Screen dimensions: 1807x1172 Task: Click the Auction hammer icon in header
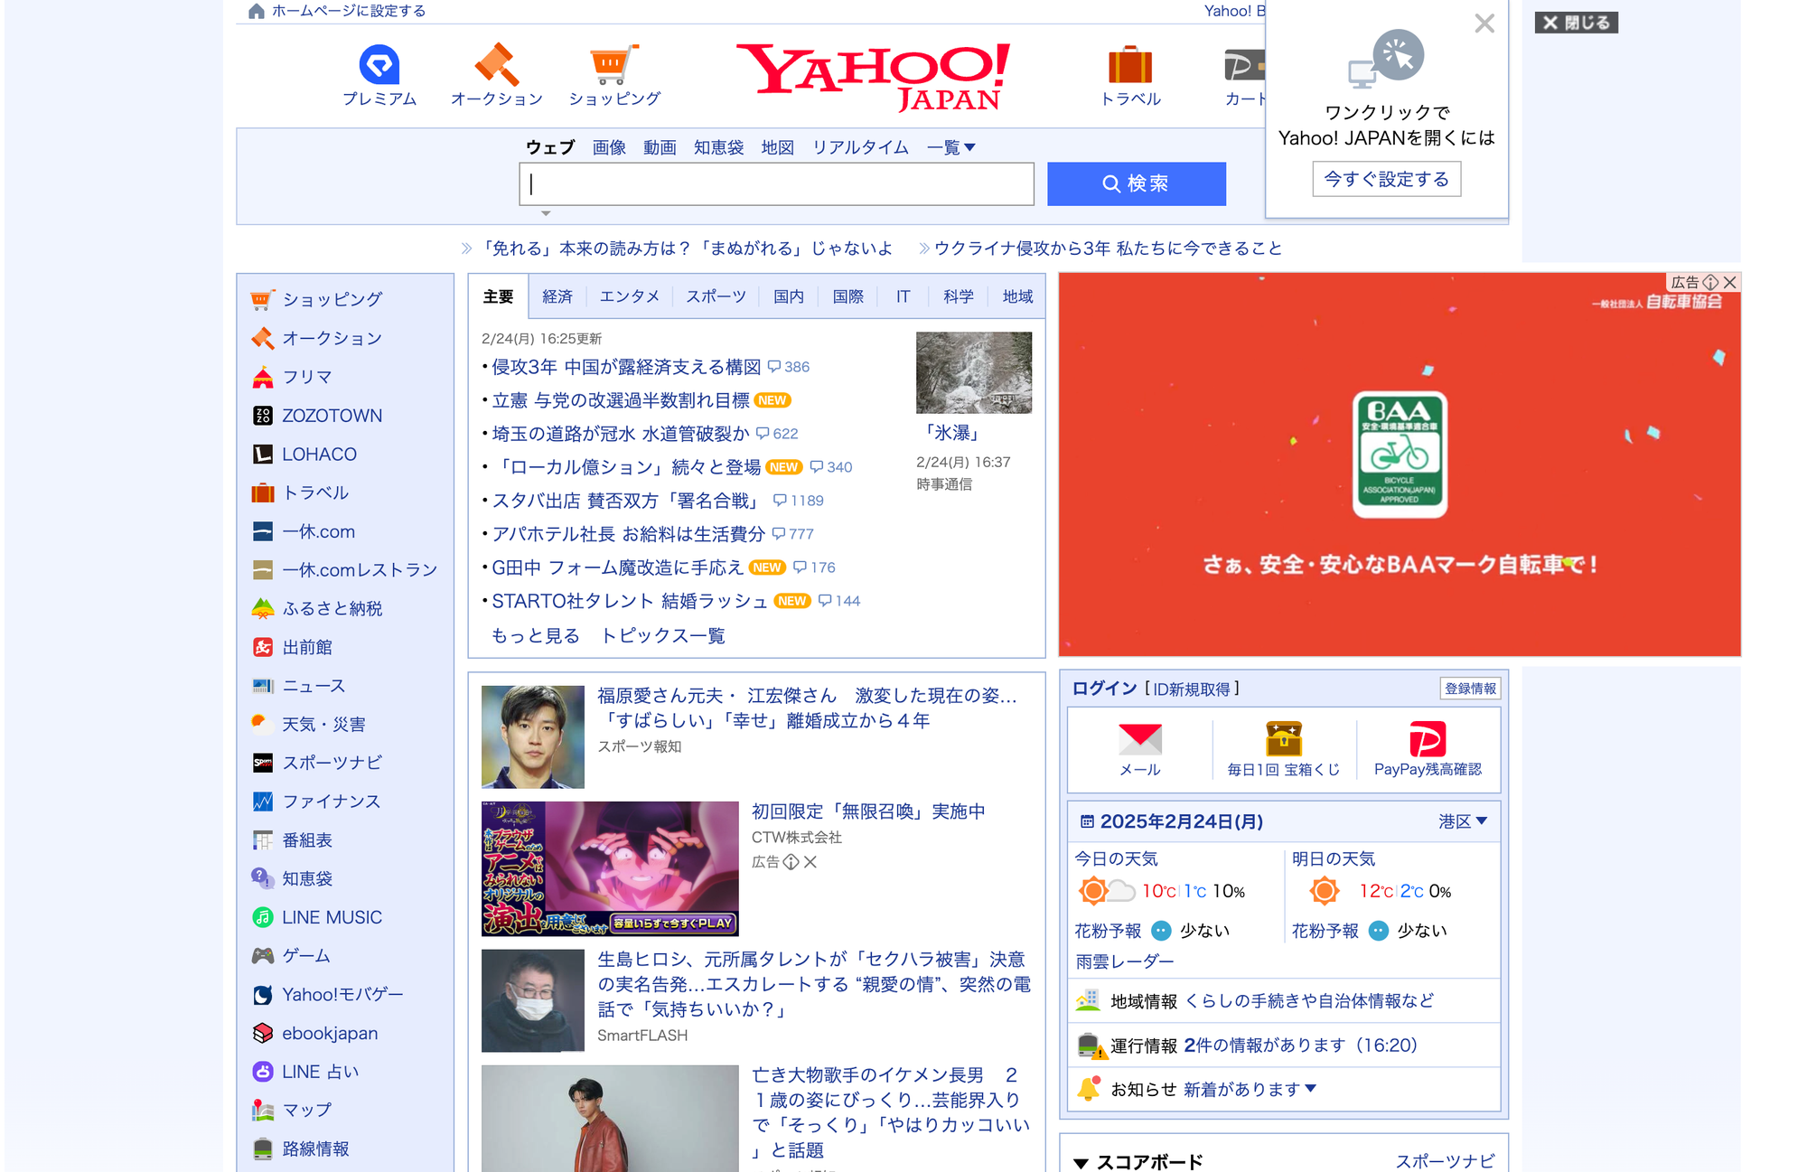496,65
